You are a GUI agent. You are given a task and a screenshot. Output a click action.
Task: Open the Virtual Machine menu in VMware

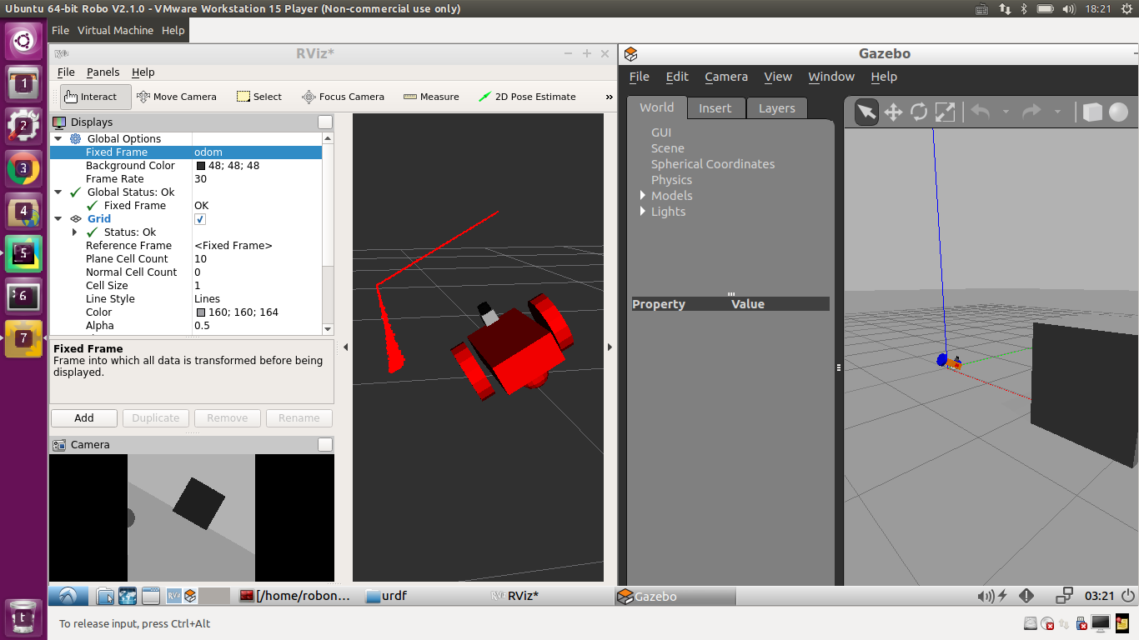[115, 30]
